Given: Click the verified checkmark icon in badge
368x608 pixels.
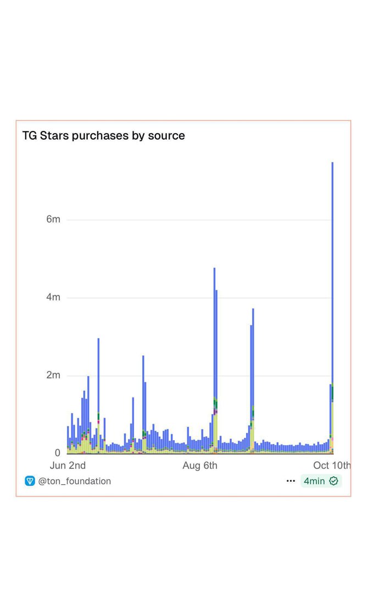Looking at the screenshot, I should coord(333,481).
